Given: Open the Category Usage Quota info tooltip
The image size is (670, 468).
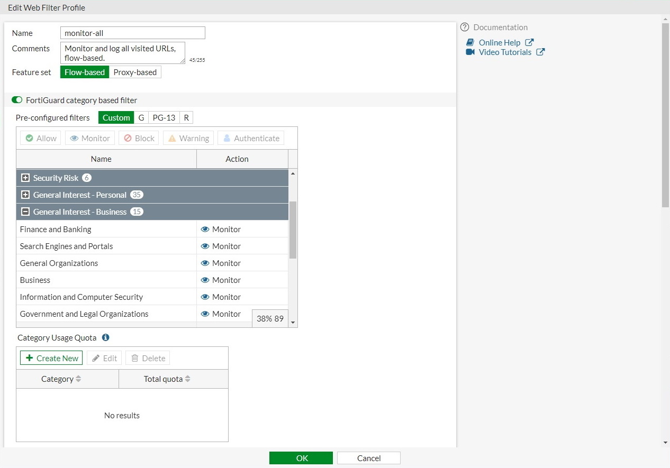Looking at the screenshot, I should click(x=105, y=337).
